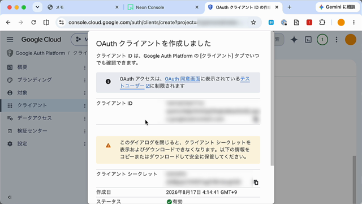Viewport: 362px width, 204px height.
Task: Click the blue BI extension icon
Action: [271, 23]
